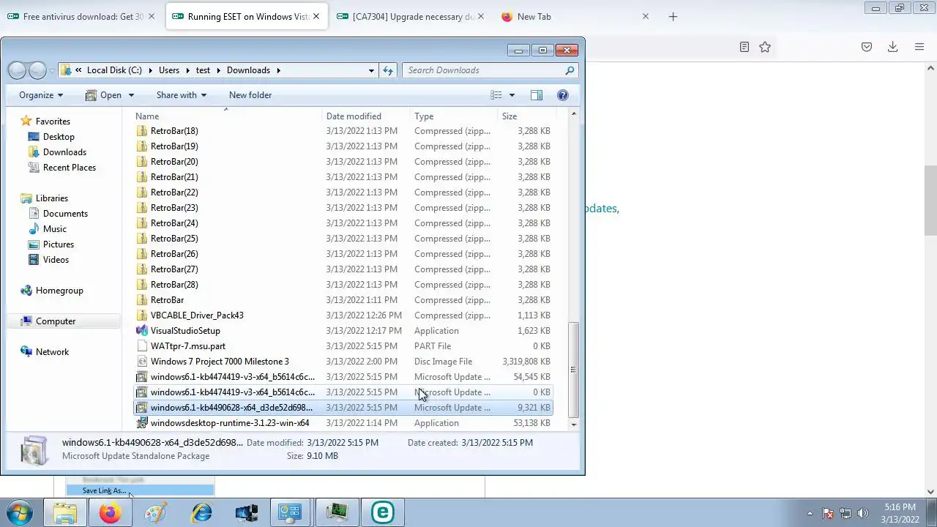937x527 pixels.
Task: Open the Pictures library
Action: pyautogui.click(x=58, y=244)
